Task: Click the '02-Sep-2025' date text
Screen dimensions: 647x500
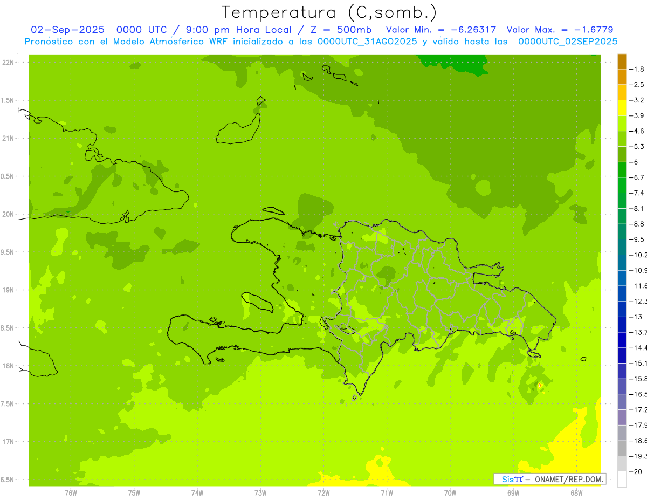Action: point(67,30)
